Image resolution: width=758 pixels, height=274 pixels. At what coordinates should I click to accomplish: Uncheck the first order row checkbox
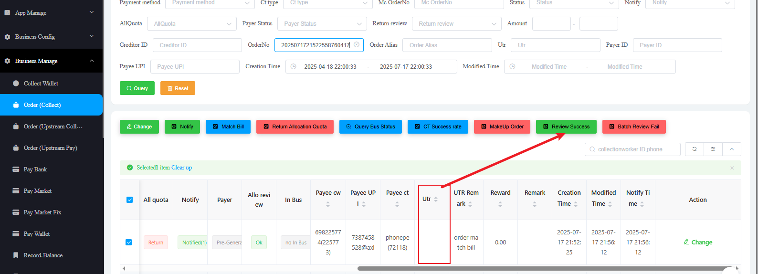[129, 242]
